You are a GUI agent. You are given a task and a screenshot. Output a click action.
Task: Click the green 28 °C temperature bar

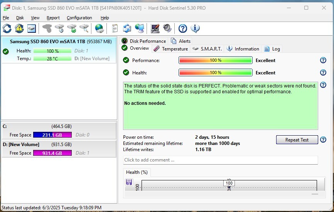click(x=52, y=59)
